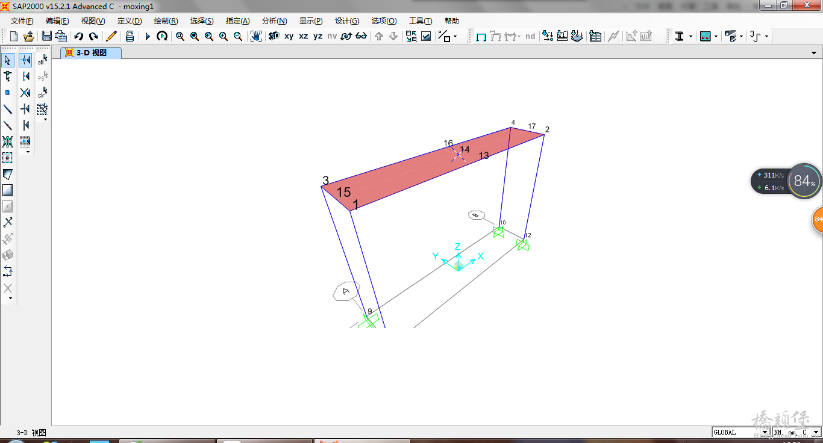The height and width of the screenshot is (443, 823).
Task: Move up in list with up arrow
Action: click(379, 36)
